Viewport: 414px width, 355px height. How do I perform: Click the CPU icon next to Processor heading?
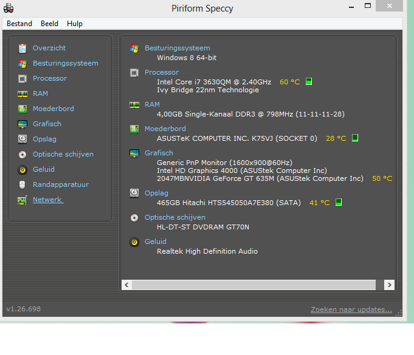coord(134,72)
